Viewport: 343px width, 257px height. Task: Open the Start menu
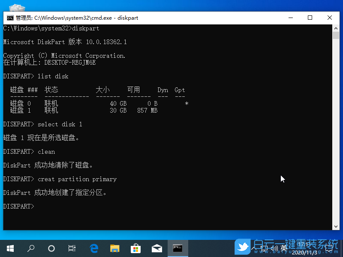coord(10,248)
